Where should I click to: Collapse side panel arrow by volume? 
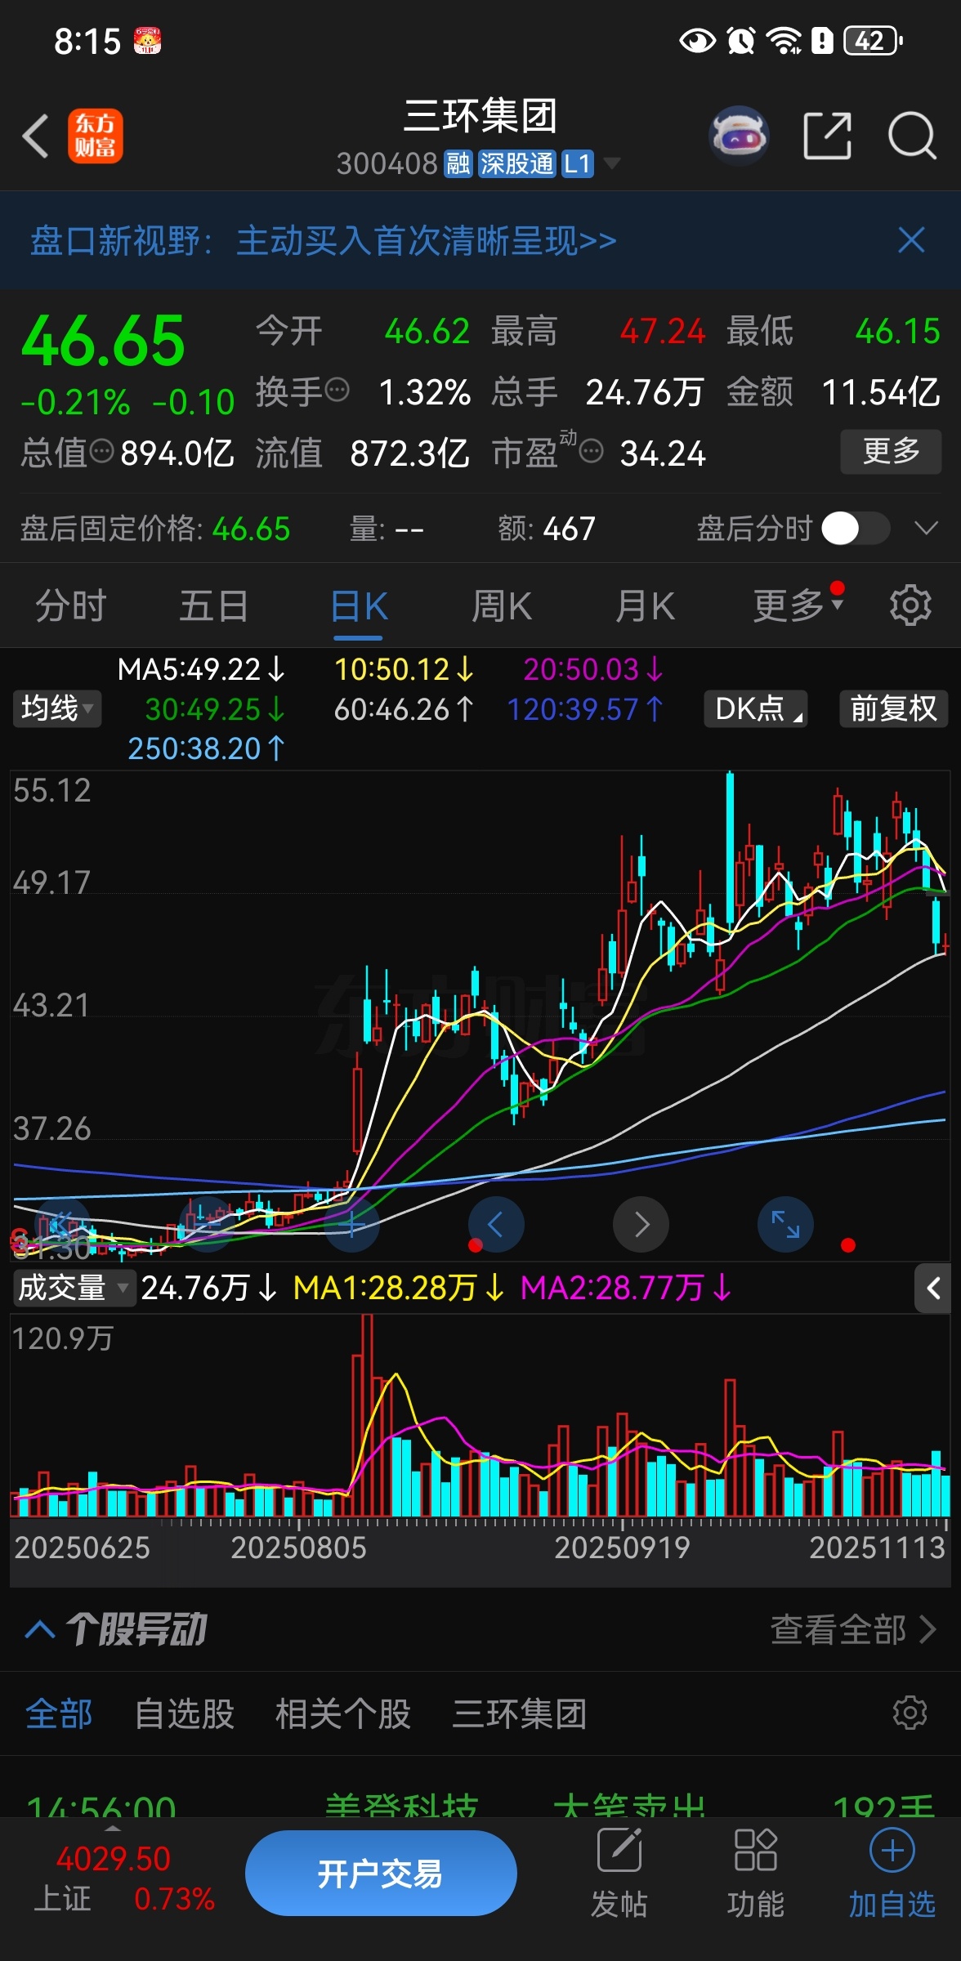pyautogui.click(x=932, y=1289)
